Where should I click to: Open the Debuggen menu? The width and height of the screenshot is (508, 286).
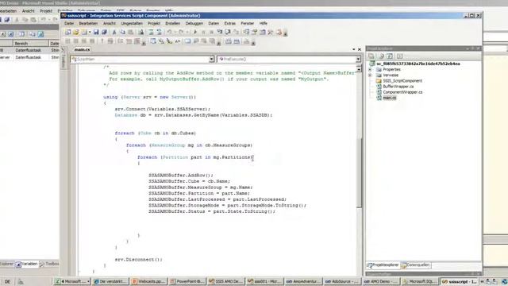(194, 23)
